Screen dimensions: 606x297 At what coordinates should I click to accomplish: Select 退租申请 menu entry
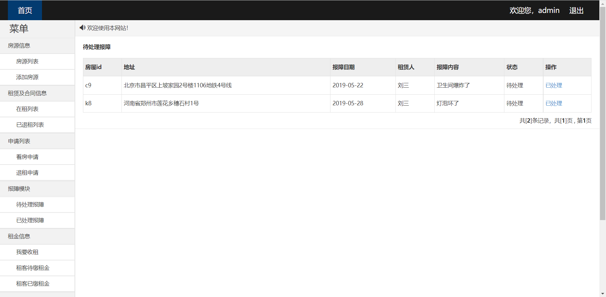(x=27, y=173)
